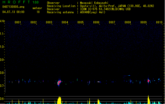Click the 1.0 kHz frequency label
The height and width of the screenshot is (104, 165).
click(x=2, y=47)
